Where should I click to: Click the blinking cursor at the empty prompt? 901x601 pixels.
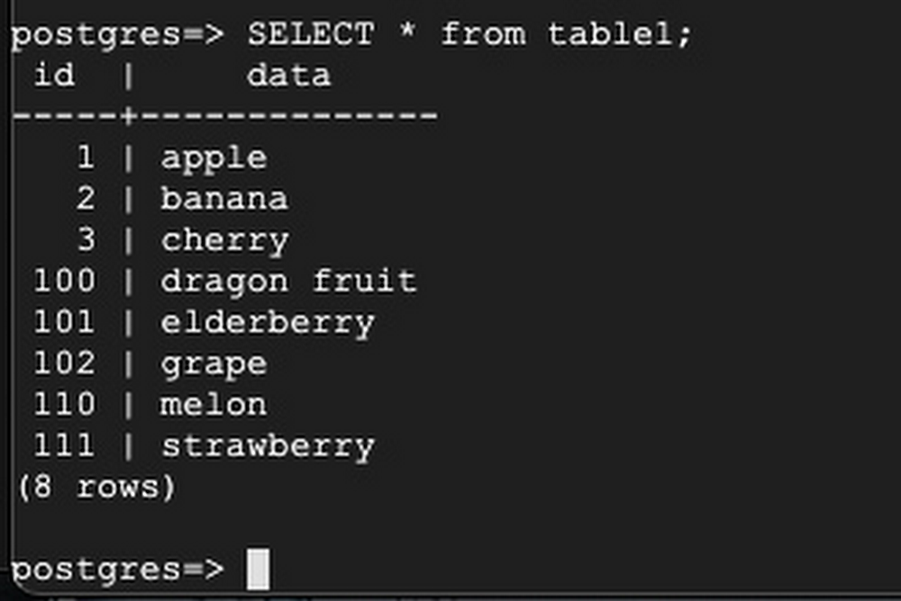point(258,570)
